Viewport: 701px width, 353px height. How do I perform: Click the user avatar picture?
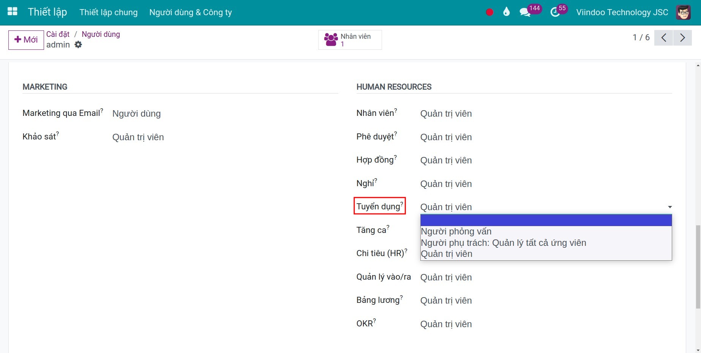pyautogui.click(x=683, y=12)
